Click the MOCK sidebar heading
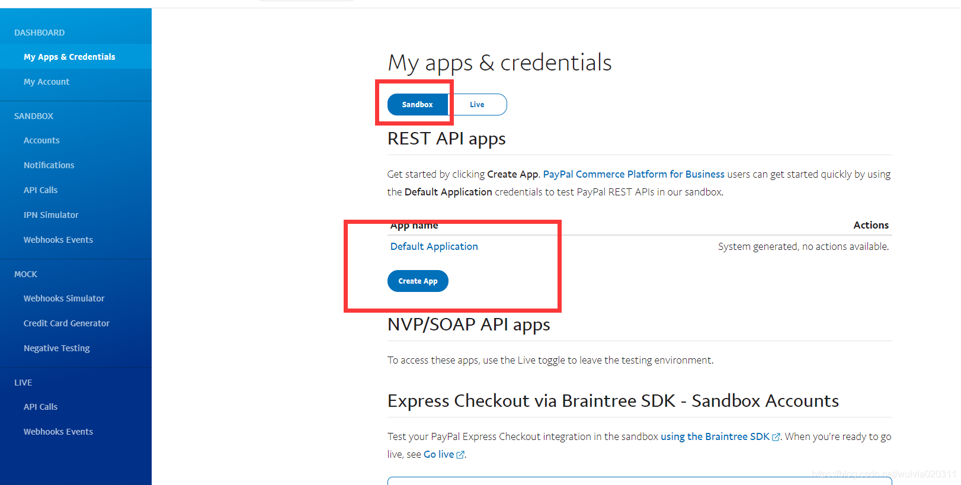This screenshot has height=485, width=961. tap(25, 274)
